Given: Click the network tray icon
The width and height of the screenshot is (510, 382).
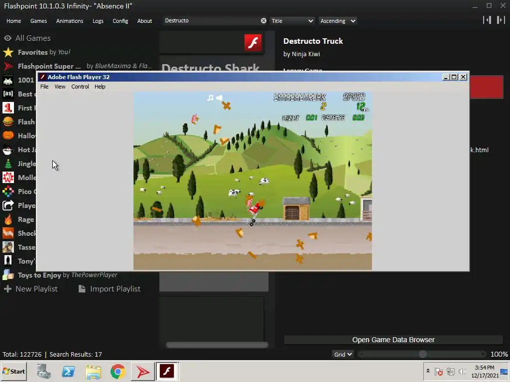Looking at the screenshot, I should tap(450, 371).
